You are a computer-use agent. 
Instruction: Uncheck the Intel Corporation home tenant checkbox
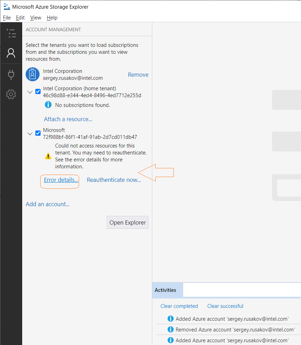tap(38, 92)
